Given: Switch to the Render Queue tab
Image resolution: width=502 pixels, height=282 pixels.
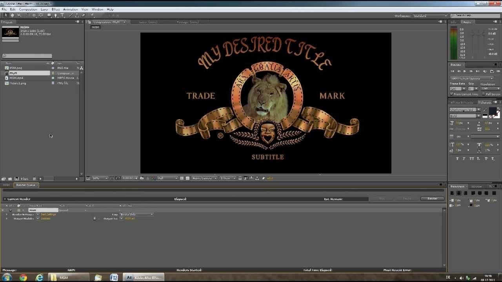Looking at the screenshot, I should (x=25, y=185).
